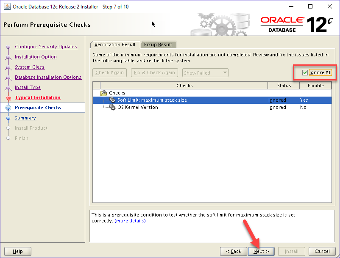The width and height of the screenshot is (340, 258).
Task: Click the Status column header
Action: [x=284, y=86]
